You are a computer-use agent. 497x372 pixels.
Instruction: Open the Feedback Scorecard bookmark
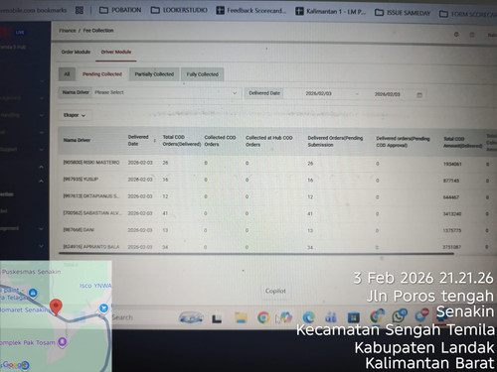pyautogui.click(x=251, y=11)
